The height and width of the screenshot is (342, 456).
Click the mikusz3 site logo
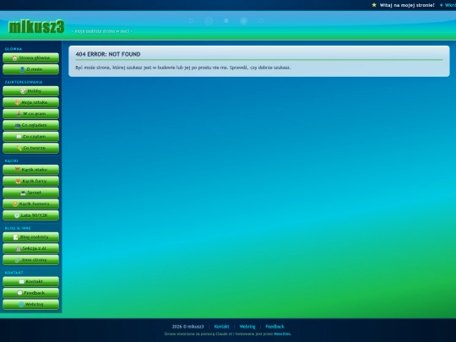tap(36, 27)
